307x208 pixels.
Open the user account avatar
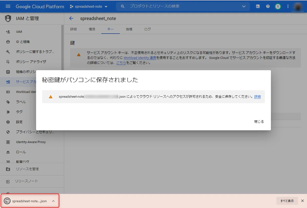point(298,6)
